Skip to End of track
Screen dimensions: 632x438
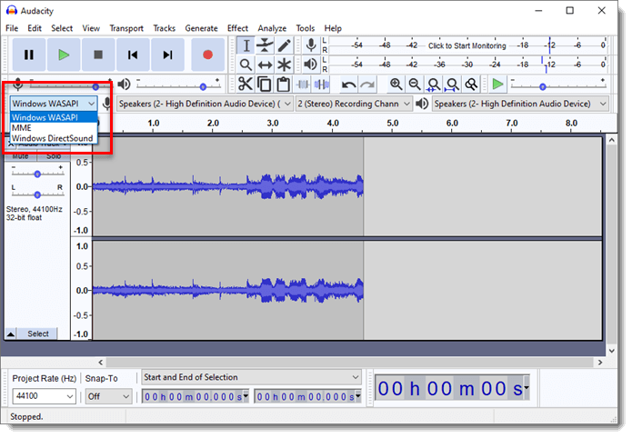pyautogui.click(x=167, y=55)
